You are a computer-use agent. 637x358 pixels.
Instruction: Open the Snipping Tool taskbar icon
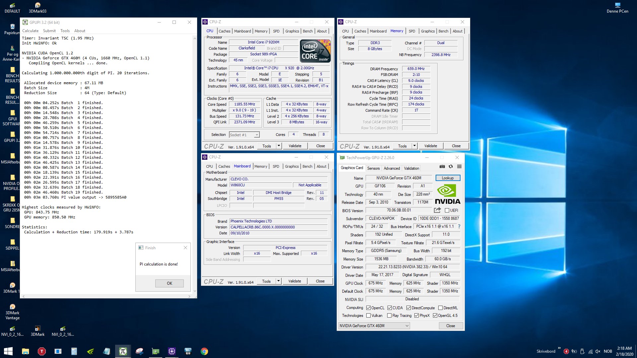pyautogui.click(x=139, y=351)
